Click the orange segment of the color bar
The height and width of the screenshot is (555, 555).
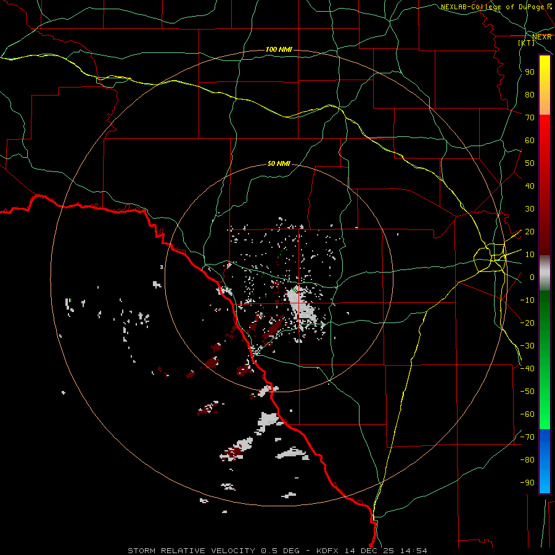point(545,104)
